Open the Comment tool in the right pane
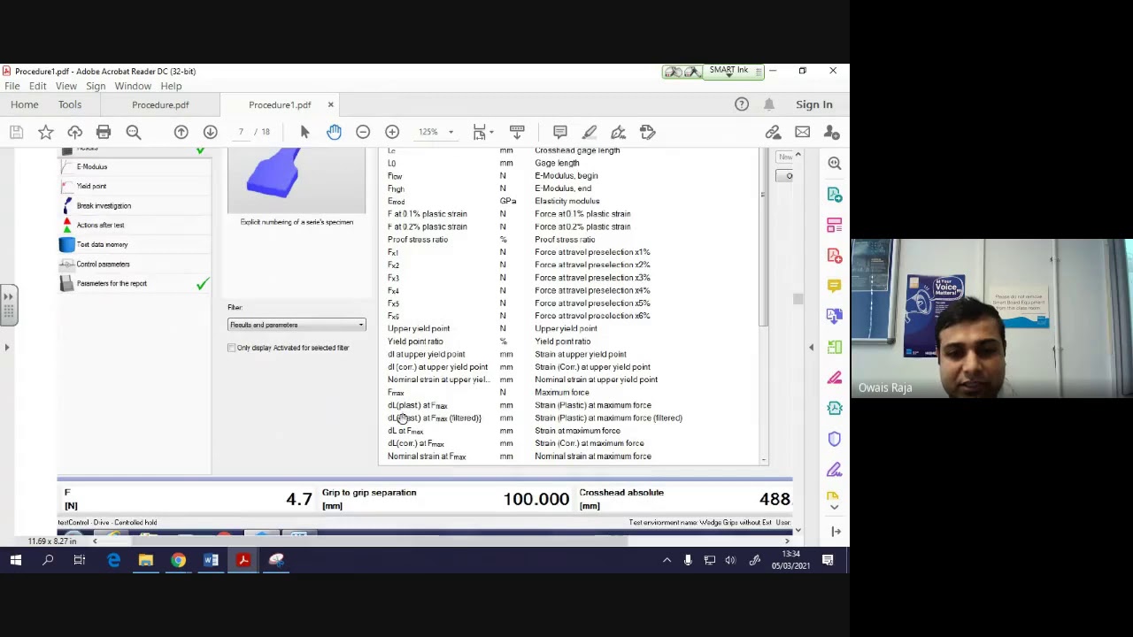This screenshot has width=1133, height=637. pyautogui.click(x=834, y=285)
